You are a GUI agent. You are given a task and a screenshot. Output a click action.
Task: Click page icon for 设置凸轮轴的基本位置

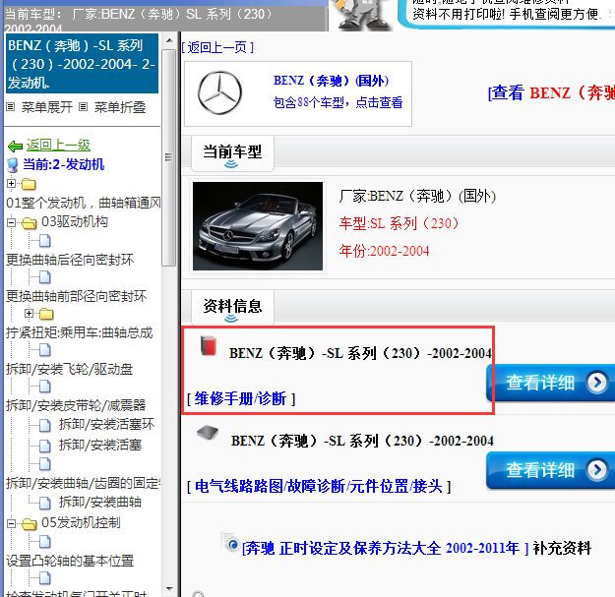coord(45,542)
